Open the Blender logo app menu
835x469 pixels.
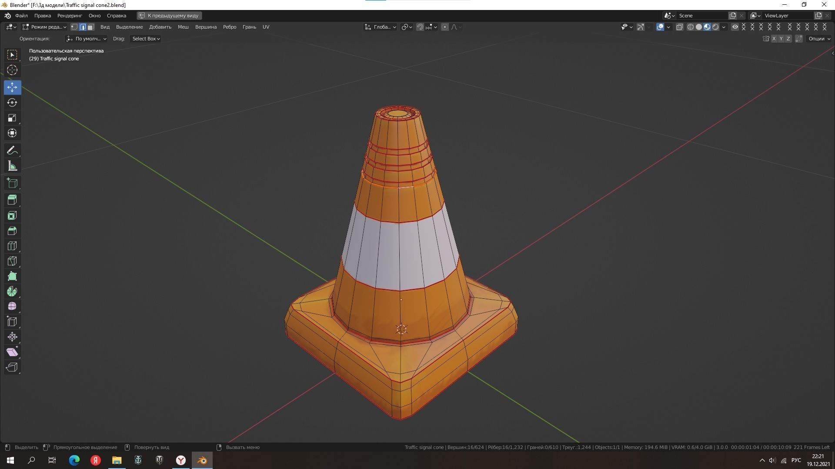point(7,16)
